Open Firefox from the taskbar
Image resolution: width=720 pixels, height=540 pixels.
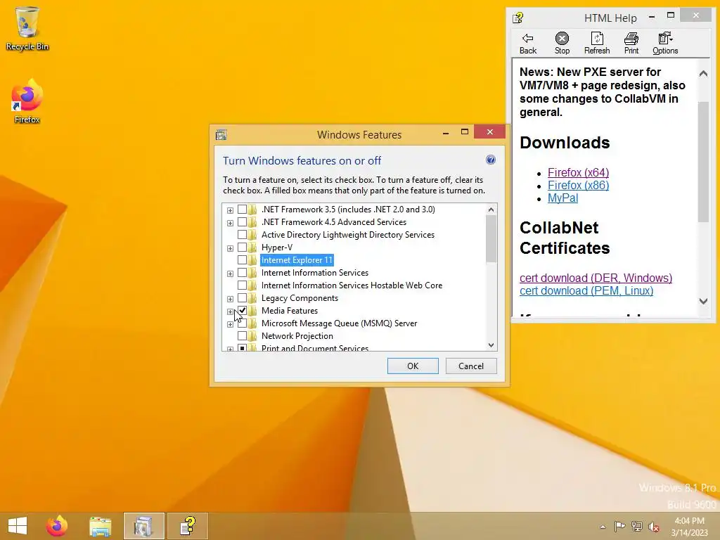pyautogui.click(x=57, y=526)
